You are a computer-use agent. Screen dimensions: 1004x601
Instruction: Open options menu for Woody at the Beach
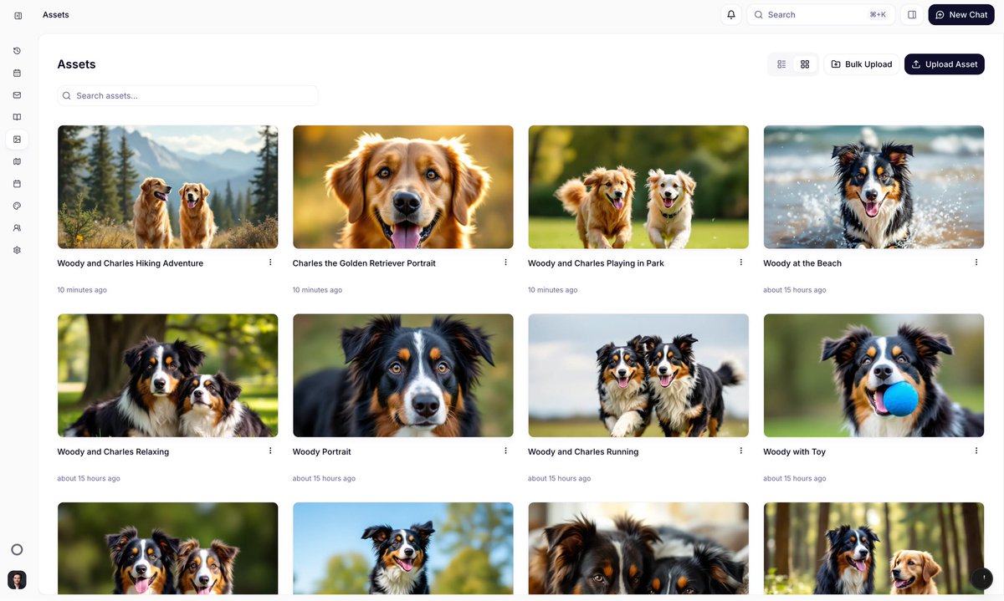click(976, 262)
